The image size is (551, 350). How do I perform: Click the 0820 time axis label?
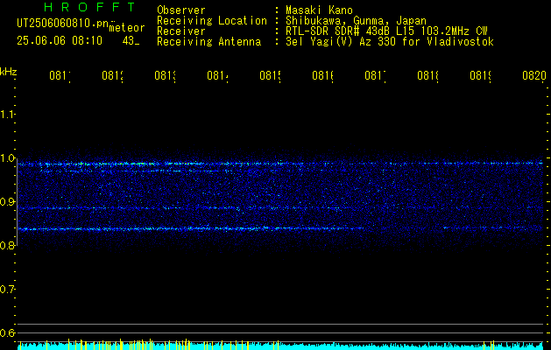pyautogui.click(x=534, y=75)
